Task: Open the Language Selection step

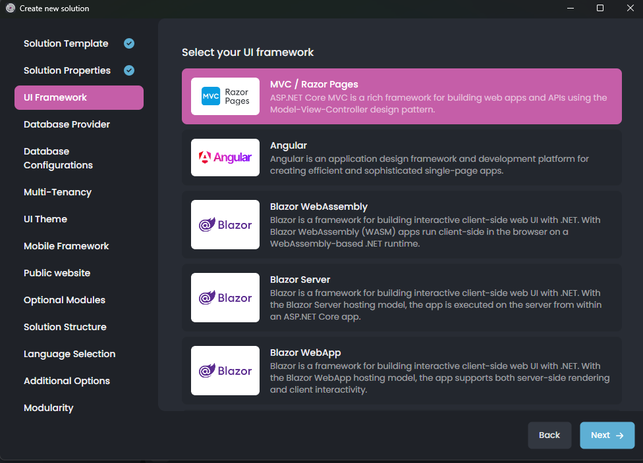Action: (x=69, y=354)
